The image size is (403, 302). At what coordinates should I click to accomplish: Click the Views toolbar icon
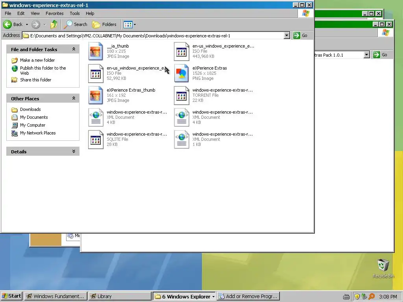tap(128, 24)
